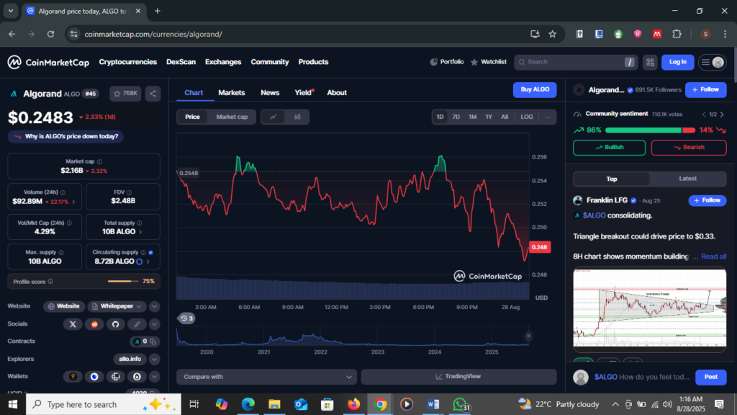Set chart range to All
Viewport: 737px width, 415px height.
[505, 117]
